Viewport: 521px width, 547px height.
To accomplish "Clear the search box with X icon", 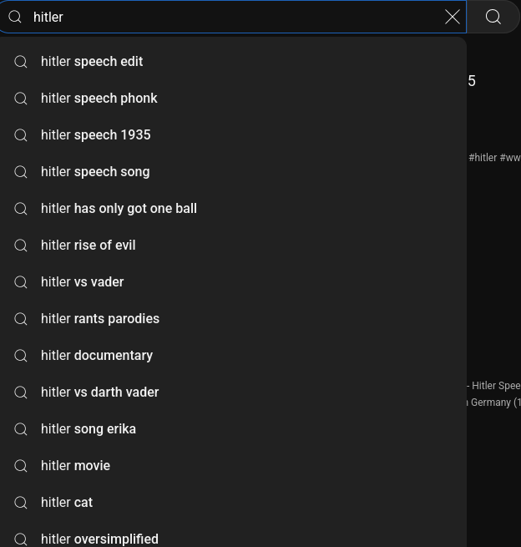I will pyautogui.click(x=453, y=17).
